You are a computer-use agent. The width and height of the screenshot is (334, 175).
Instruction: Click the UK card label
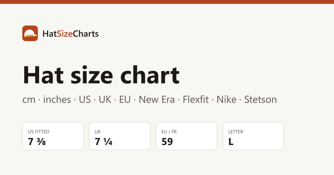98,132
